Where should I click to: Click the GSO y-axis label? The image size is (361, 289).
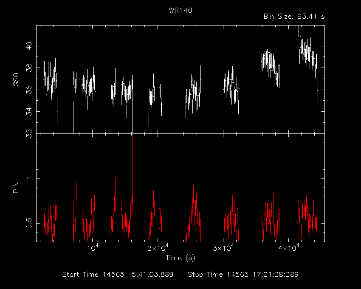[16, 79]
